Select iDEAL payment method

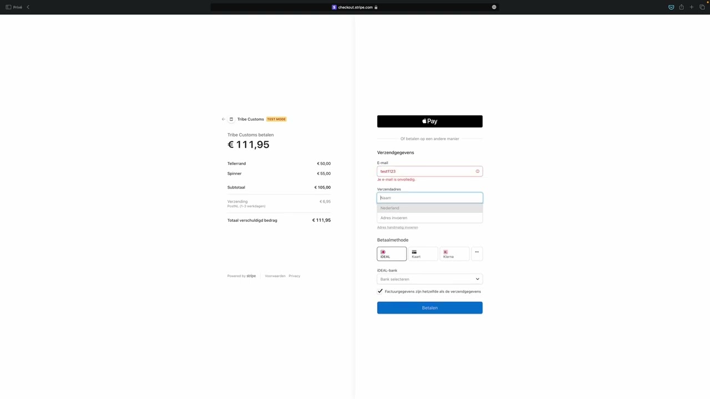(x=392, y=254)
